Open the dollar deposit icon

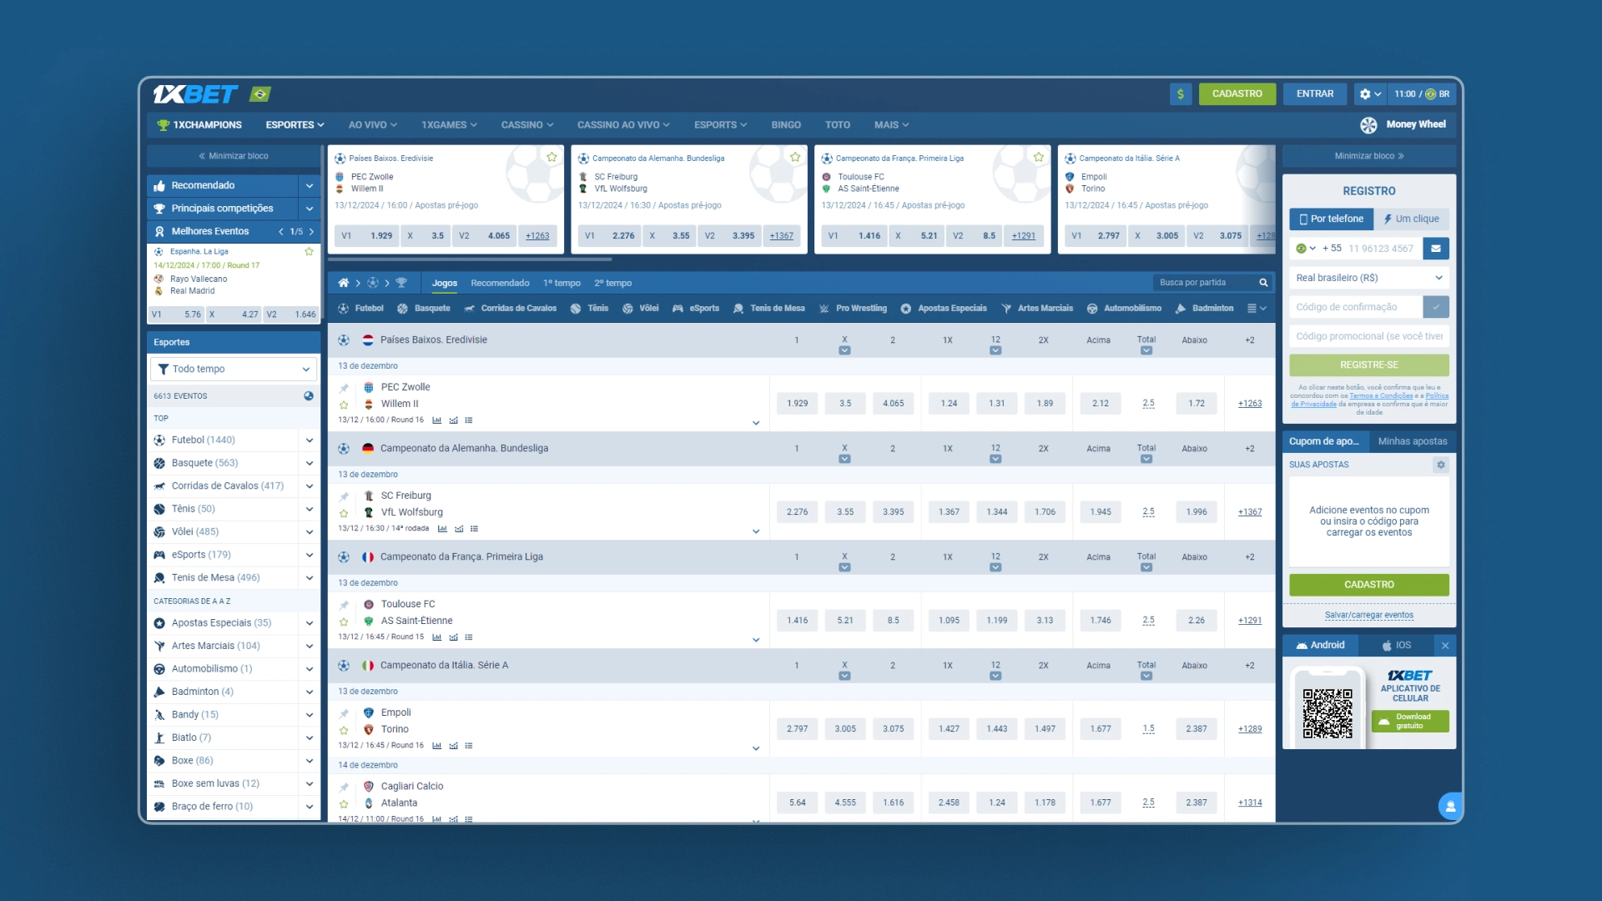[1181, 94]
